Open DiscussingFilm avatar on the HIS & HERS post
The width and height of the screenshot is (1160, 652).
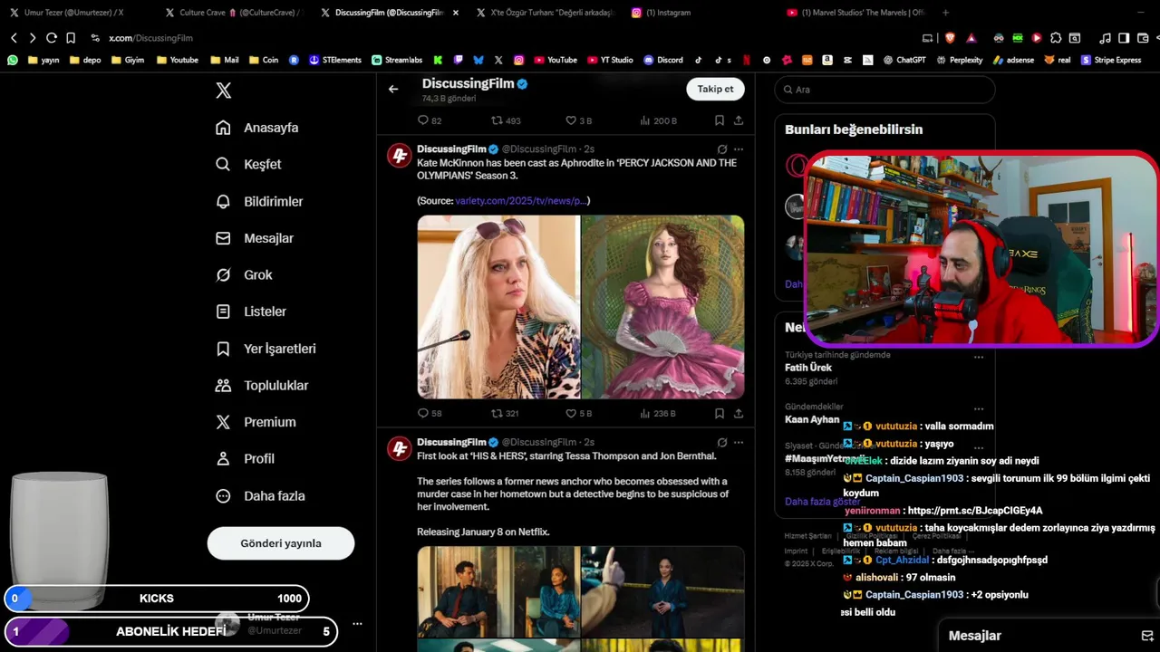tap(400, 448)
